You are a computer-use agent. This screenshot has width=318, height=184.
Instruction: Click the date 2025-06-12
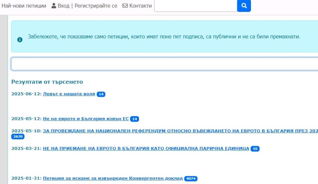pos(26,94)
